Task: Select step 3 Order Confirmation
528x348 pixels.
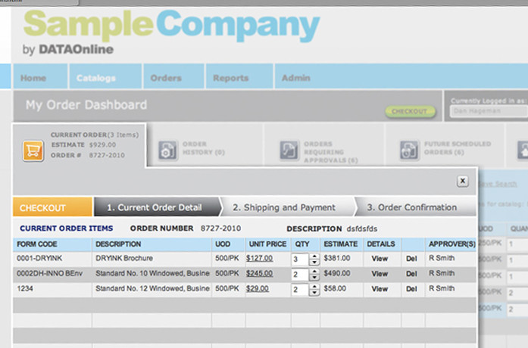Action: coord(411,207)
